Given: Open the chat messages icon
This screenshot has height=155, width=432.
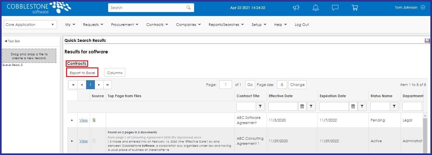Looking at the screenshot, I should point(335,8).
